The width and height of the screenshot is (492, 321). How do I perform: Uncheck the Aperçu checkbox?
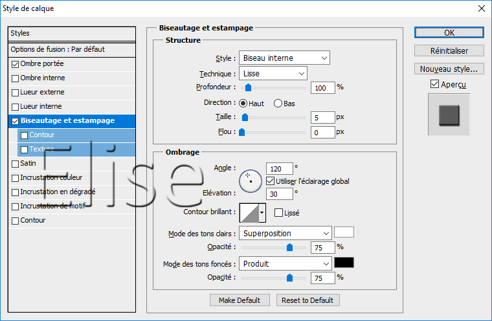point(434,84)
